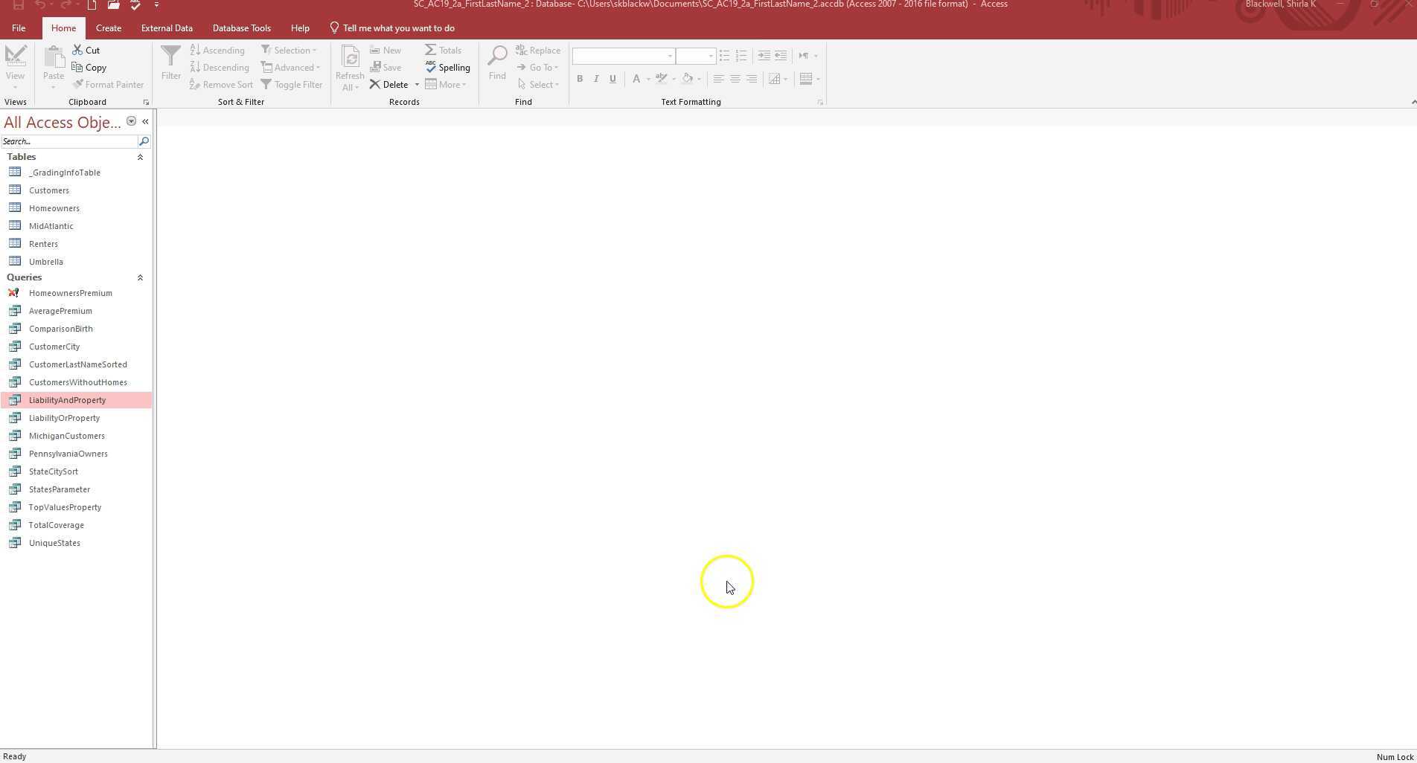Open the Format Painter tool

[x=109, y=84]
